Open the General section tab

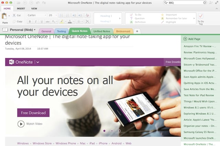pyautogui.click(x=46, y=31)
